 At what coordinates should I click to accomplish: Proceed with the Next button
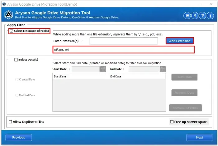pos(199,137)
